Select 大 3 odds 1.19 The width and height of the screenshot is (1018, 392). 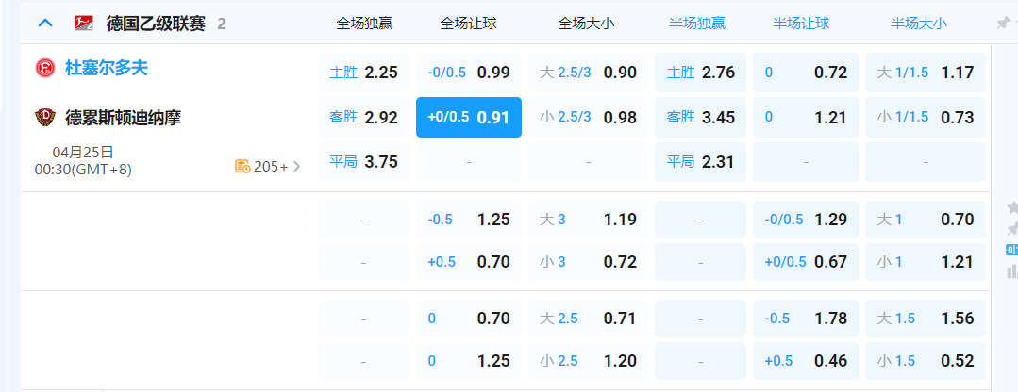coord(588,220)
